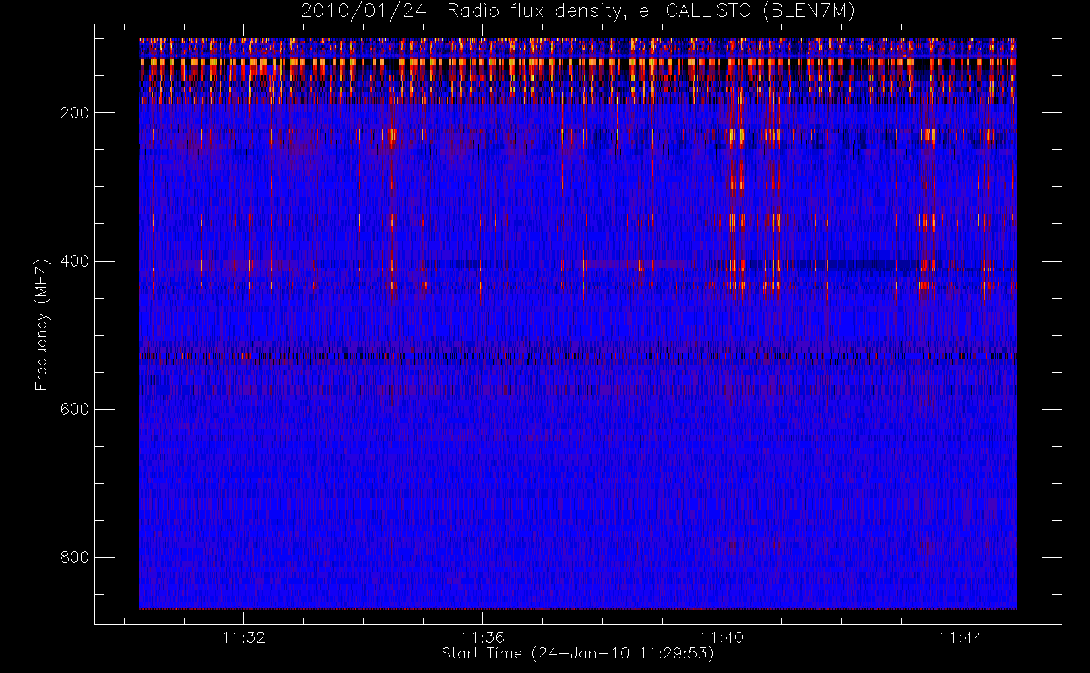Select the 400 frequency tick label
This screenshot has width=1090, height=673.
(x=74, y=261)
